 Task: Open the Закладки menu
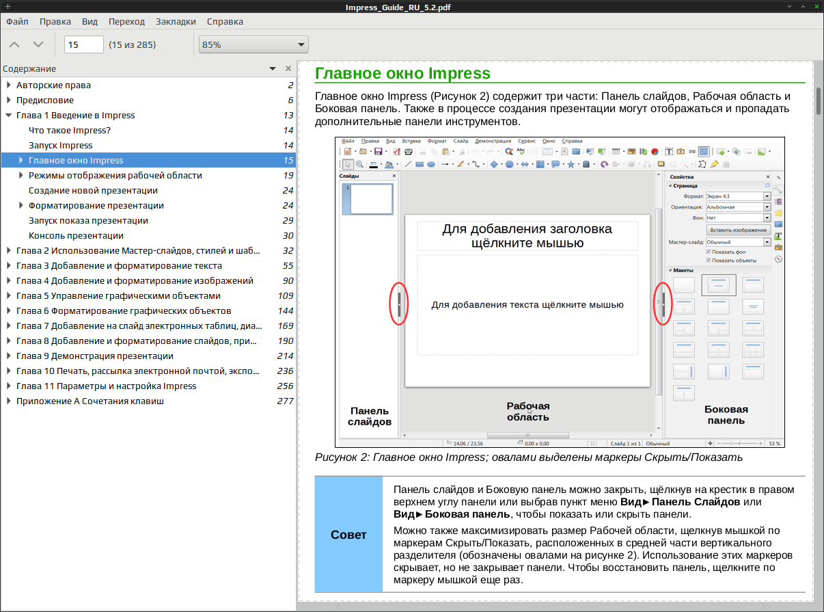176,21
